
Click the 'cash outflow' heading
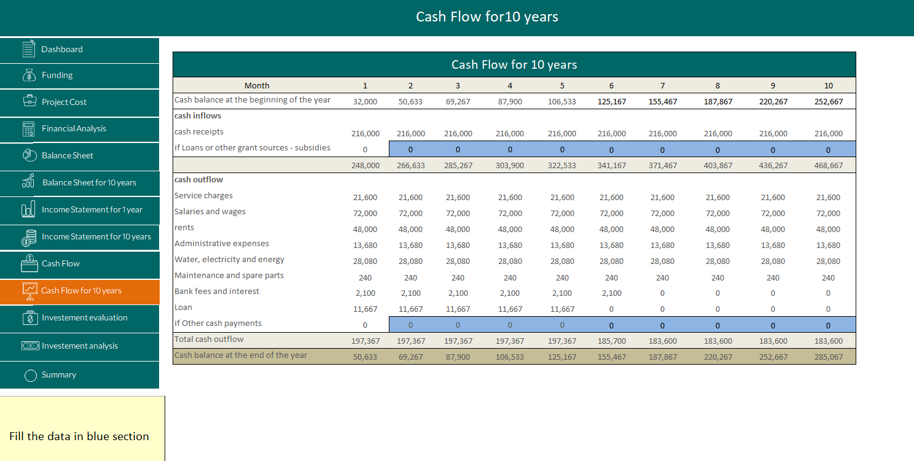click(x=199, y=179)
